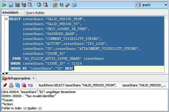Screen dimensions: 169x112
Task: Click the Explain Plan icon
Action: pyautogui.click(x=24, y=5)
